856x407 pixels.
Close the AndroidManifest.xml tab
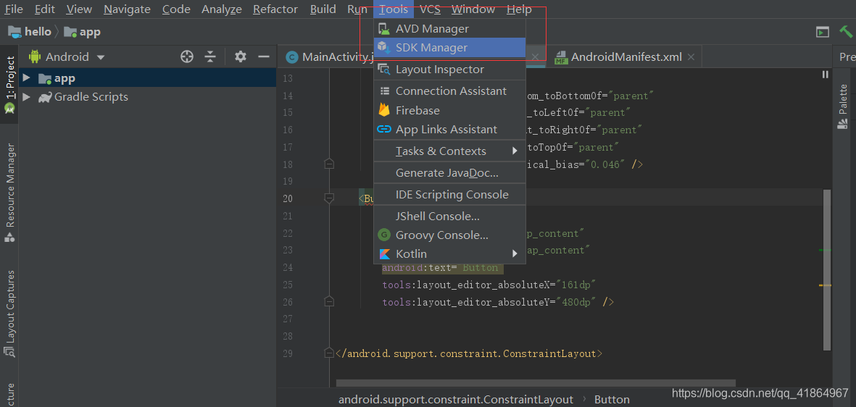691,56
